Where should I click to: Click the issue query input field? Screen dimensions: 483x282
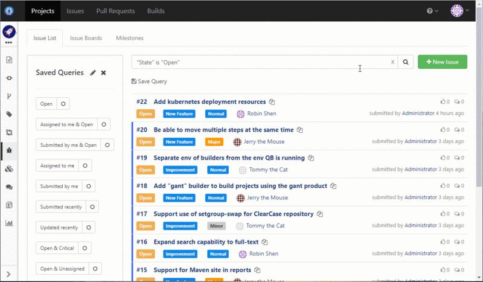pos(260,62)
